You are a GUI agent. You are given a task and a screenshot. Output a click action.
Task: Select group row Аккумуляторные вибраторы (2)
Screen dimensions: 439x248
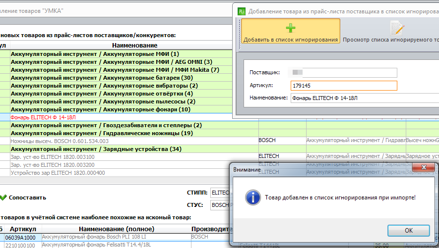click(116, 86)
